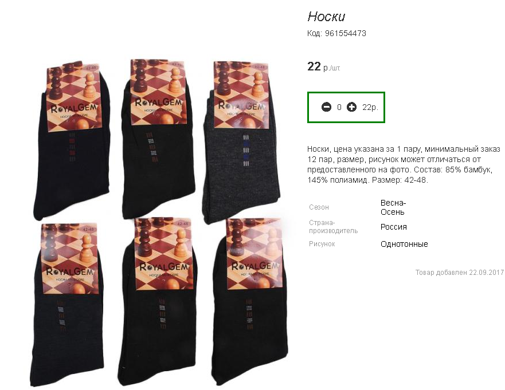Click the Однотонные pattern value
The height and width of the screenshot is (390, 505).
click(404, 244)
